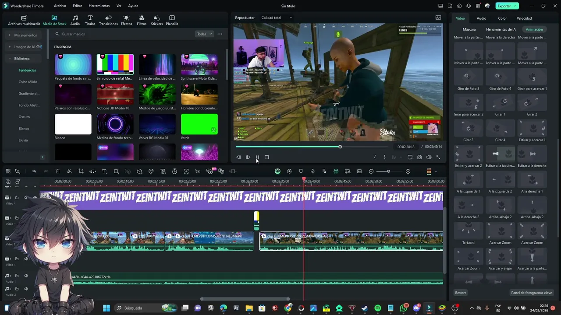Open the Transiciones panel
This screenshot has width=561, height=315.
108,20
